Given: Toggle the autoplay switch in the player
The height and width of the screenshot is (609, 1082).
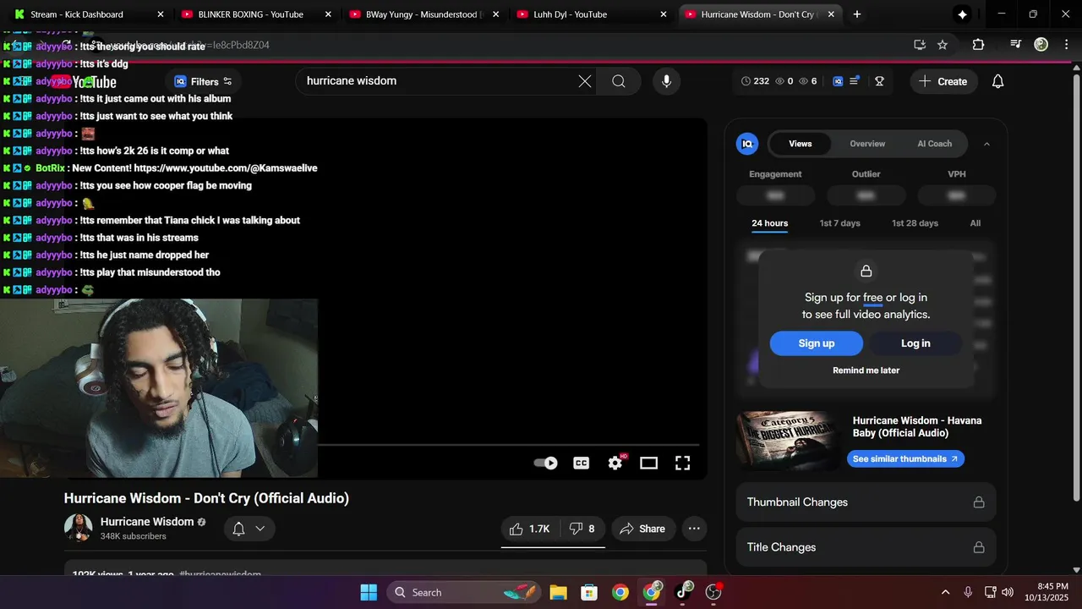Looking at the screenshot, I should pos(545,463).
